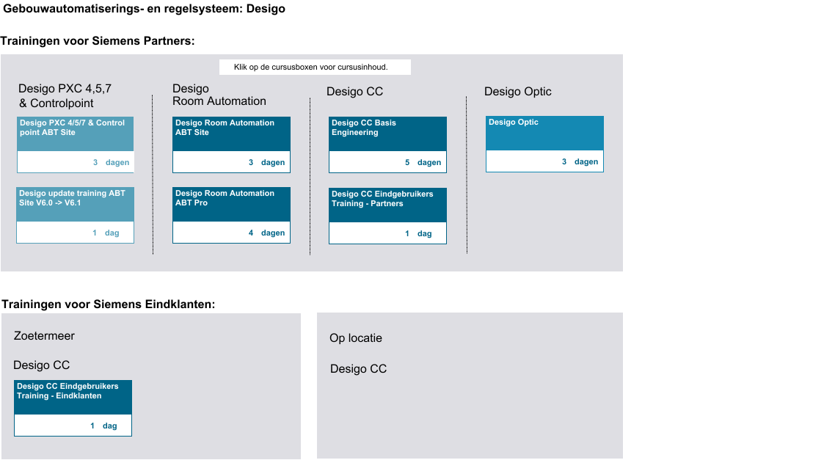Click the 'Gebouwautomatiserings- en regelsysteem: Desigo' page title
The width and height of the screenshot is (835, 460).
click(x=145, y=10)
